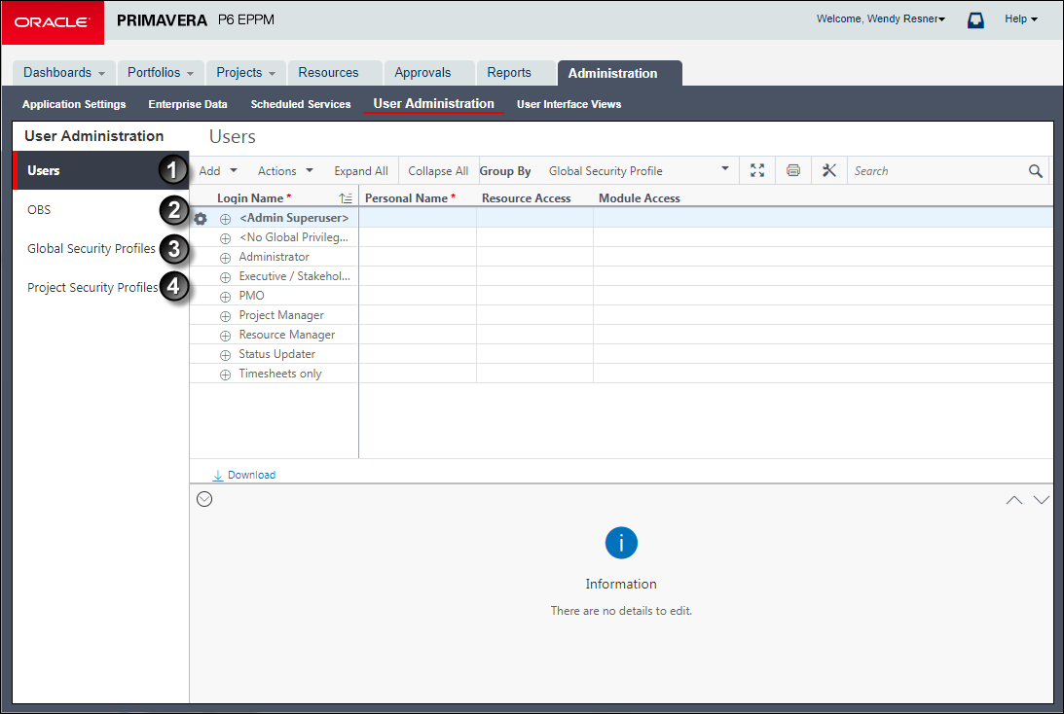Screen dimensions: 1064x714
Task: Click the Collapse All button
Action: [x=438, y=171]
